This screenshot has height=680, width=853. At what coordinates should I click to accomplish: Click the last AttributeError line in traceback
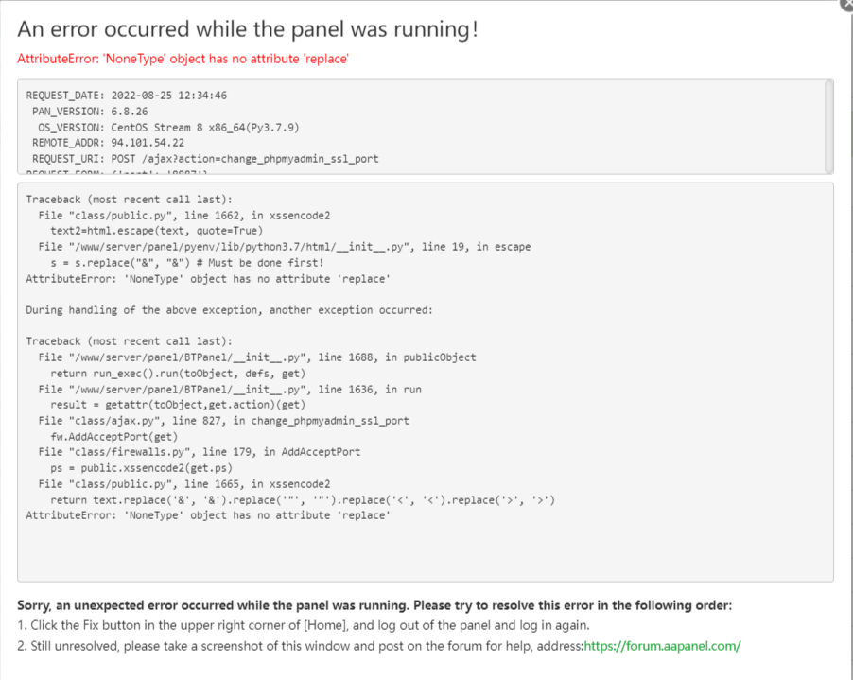coord(207,515)
